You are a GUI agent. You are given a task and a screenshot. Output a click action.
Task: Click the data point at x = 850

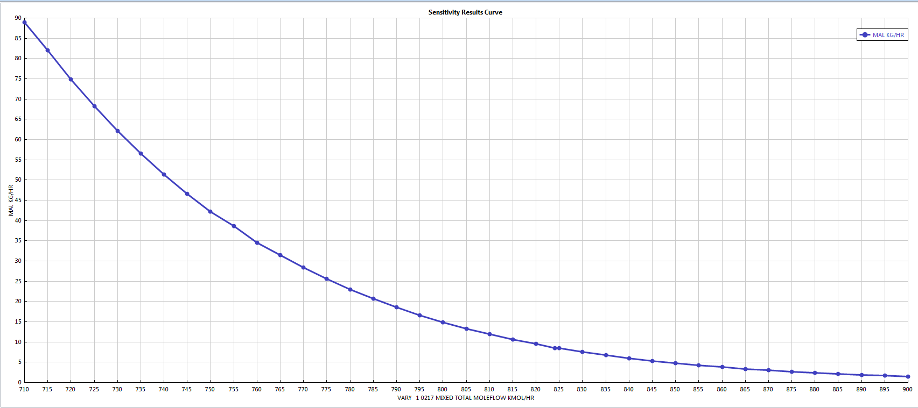pos(675,363)
